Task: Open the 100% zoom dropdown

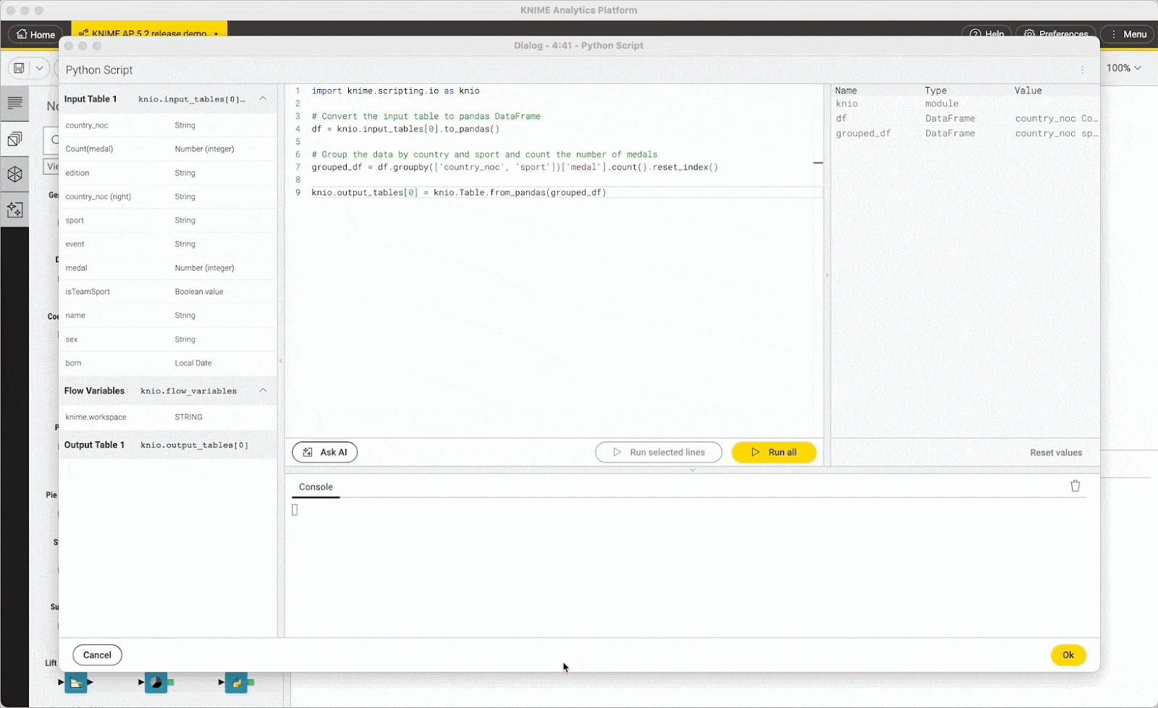Action: pos(1124,68)
